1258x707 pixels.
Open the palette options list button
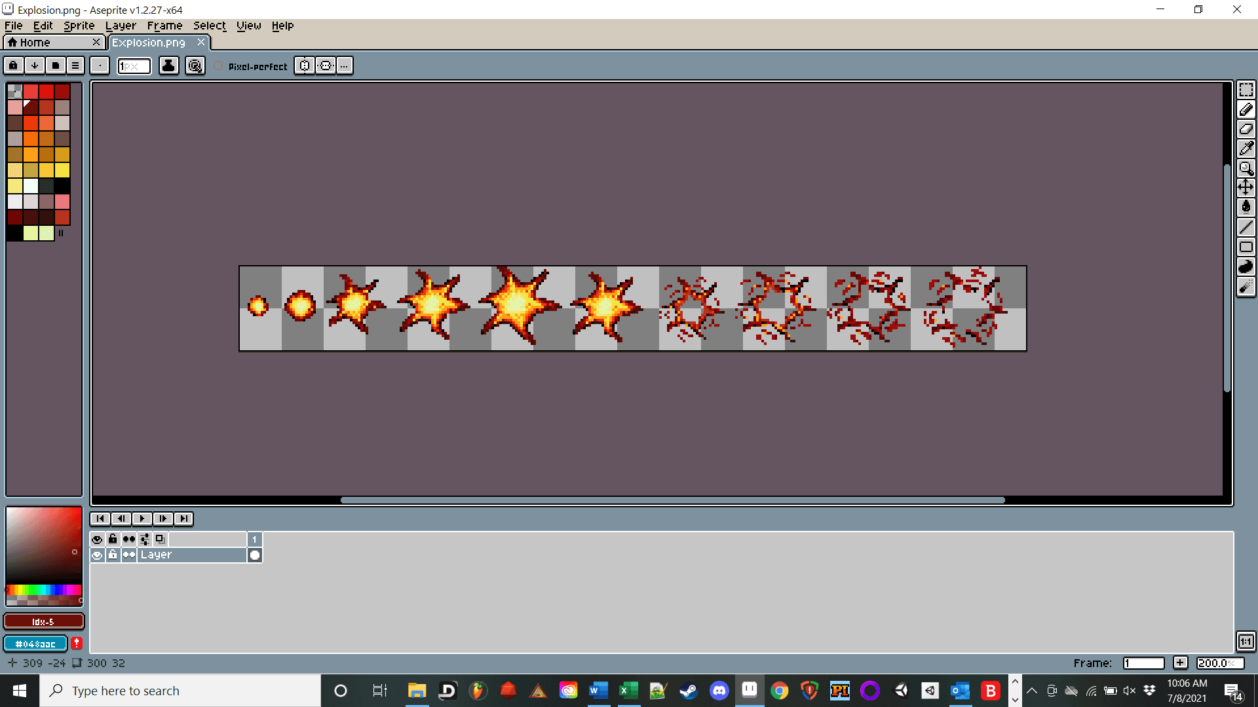pos(75,65)
